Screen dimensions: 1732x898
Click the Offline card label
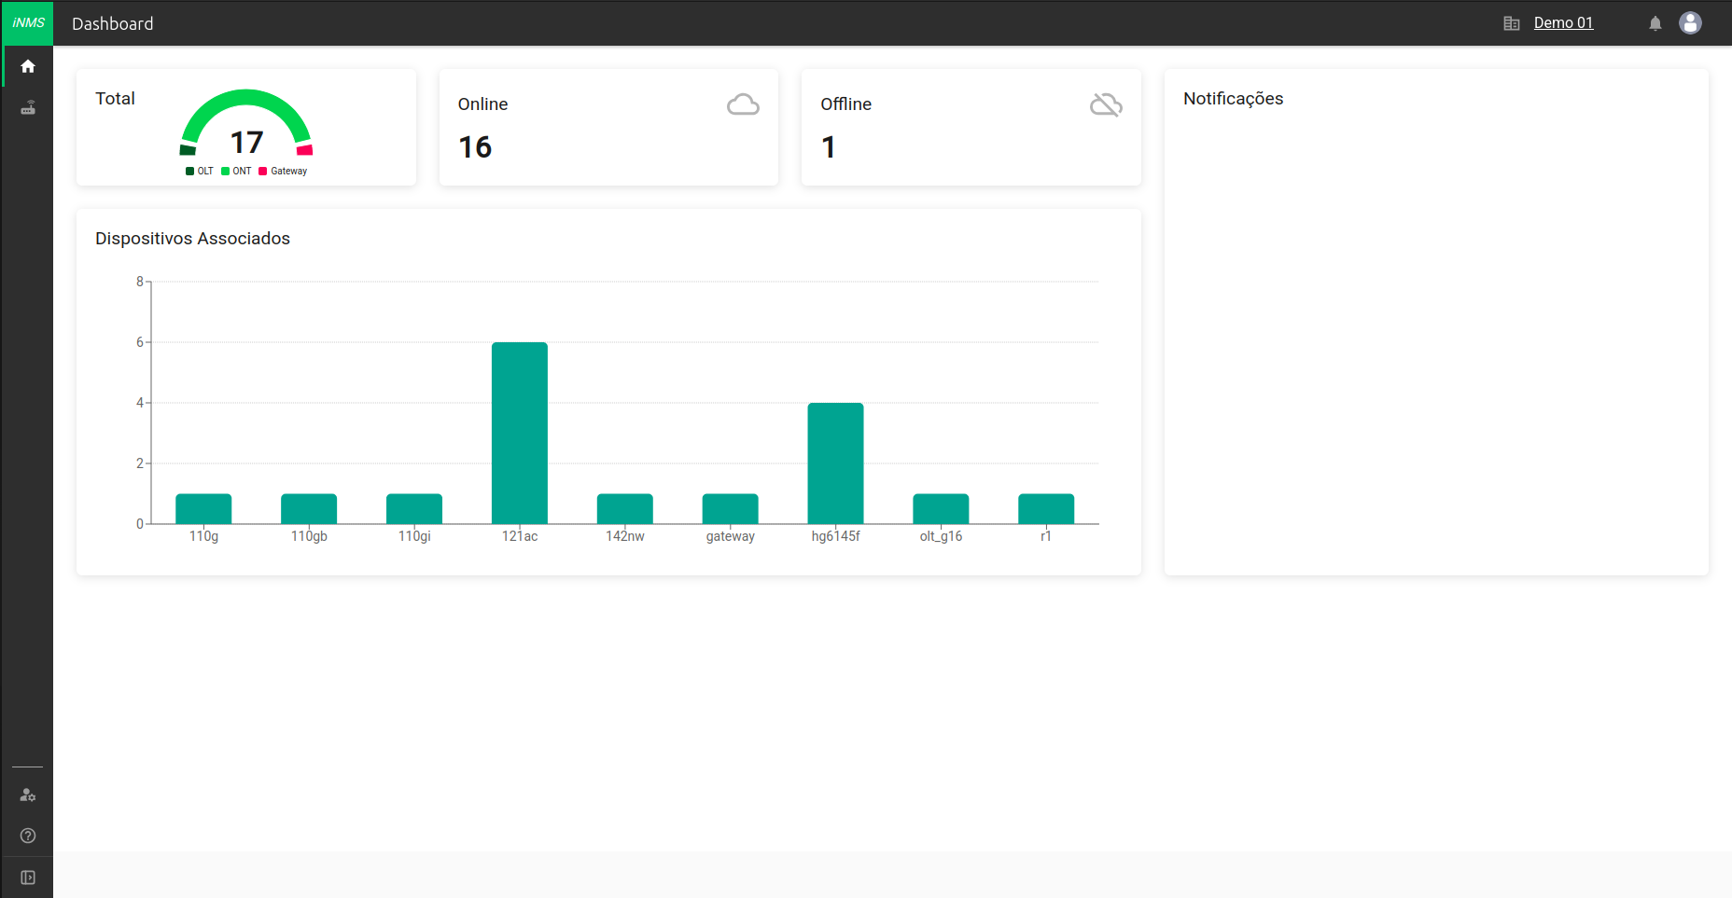[845, 104]
